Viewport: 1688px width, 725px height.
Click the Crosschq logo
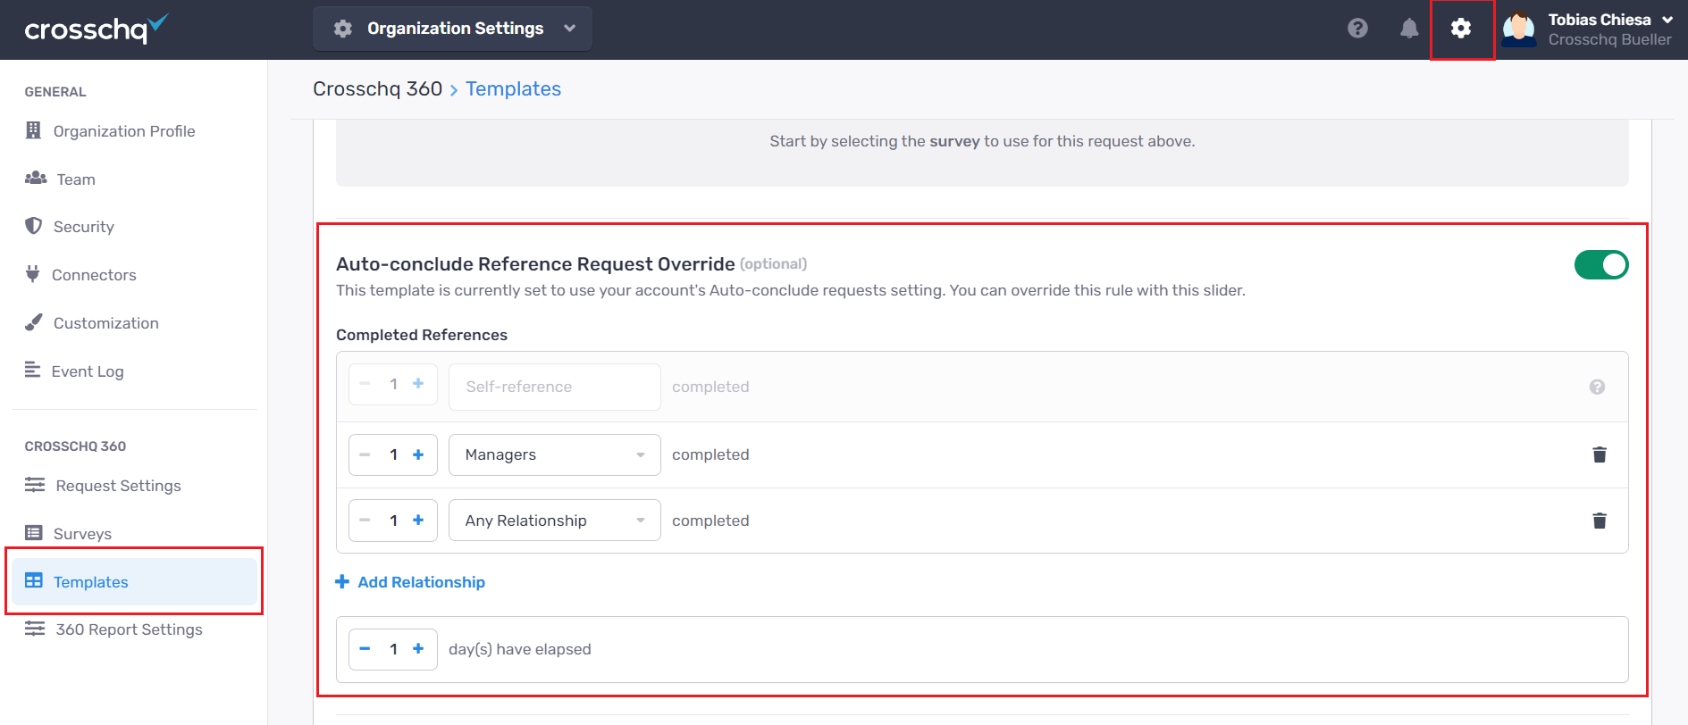pyautogui.click(x=96, y=29)
